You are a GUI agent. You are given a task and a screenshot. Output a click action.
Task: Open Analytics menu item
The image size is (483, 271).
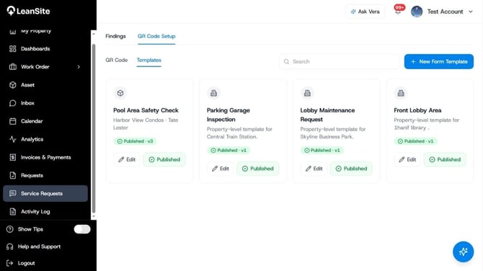[x=45, y=139]
